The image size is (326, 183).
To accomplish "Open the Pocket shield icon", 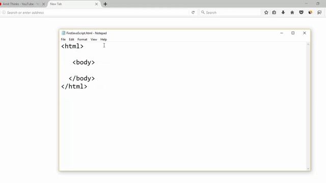I will coord(301,12).
